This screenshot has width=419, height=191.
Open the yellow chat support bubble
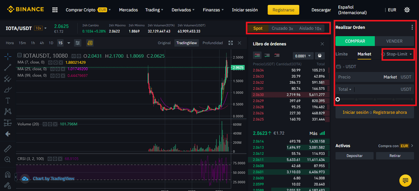point(405,180)
